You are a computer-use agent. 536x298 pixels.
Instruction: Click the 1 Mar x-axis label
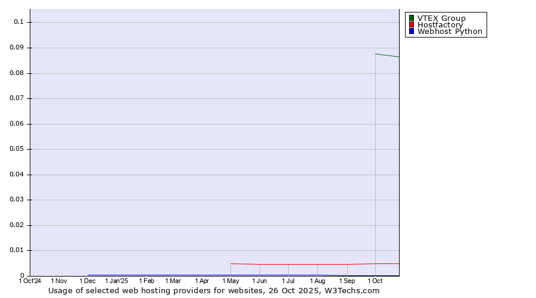(x=173, y=281)
